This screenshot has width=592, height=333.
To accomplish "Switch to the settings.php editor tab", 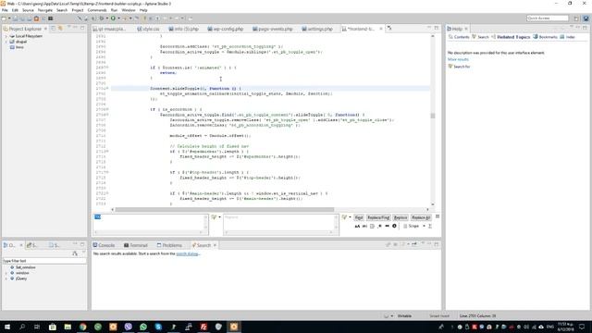I will coord(317,29).
